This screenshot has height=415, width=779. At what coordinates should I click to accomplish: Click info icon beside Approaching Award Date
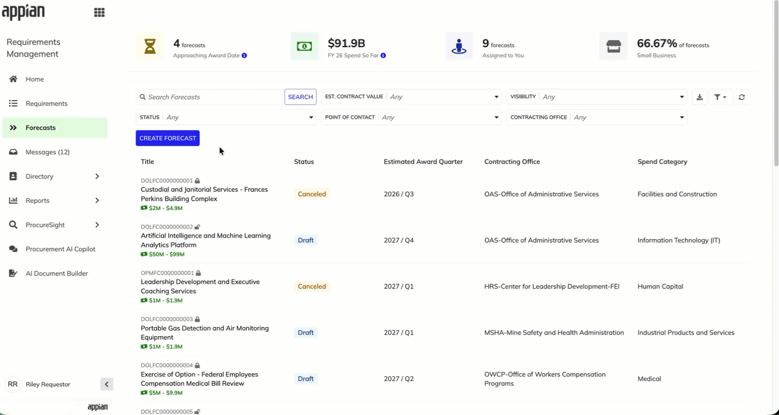click(244, 56)
